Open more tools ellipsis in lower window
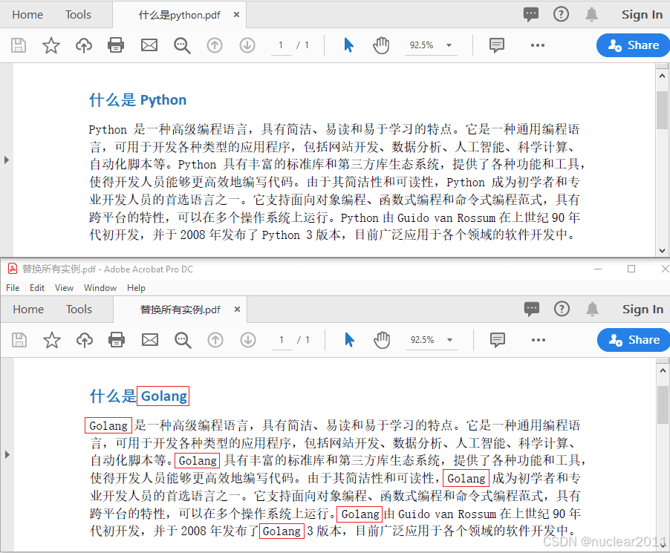 point(539,340)
